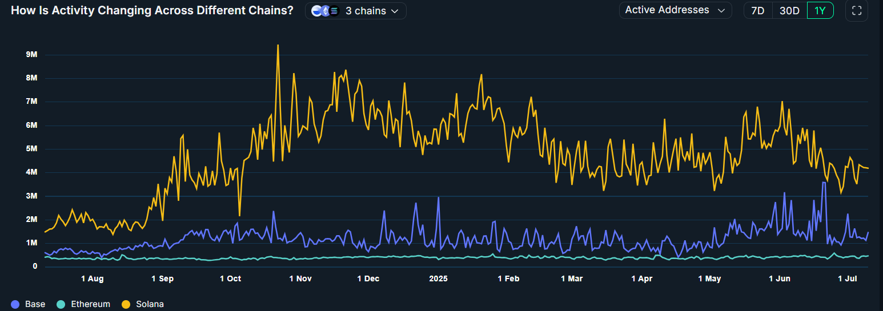Click the 2025 x-axis label
The image size is (883, 311).
439,279
